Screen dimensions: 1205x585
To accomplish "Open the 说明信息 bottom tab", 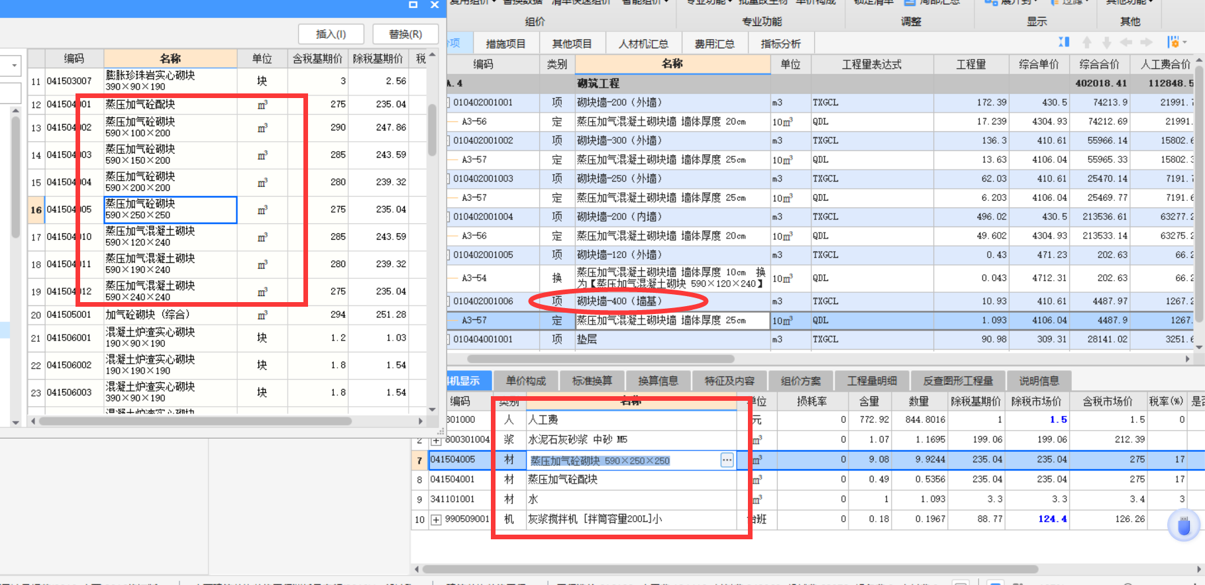I will click(1039, 381).
